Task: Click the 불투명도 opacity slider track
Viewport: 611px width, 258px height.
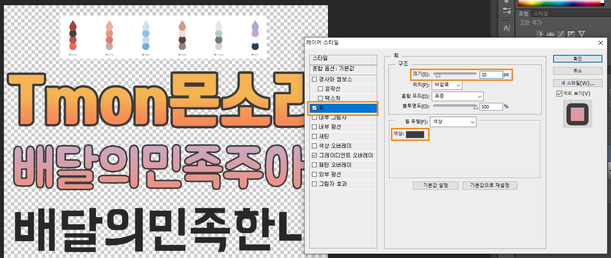Action: tap(455, 106)
